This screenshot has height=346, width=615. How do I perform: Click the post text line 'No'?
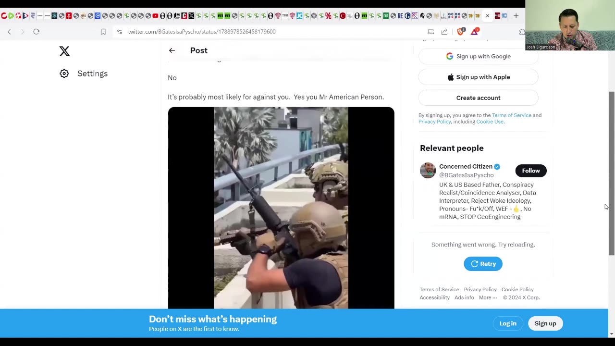click(172, 78)
